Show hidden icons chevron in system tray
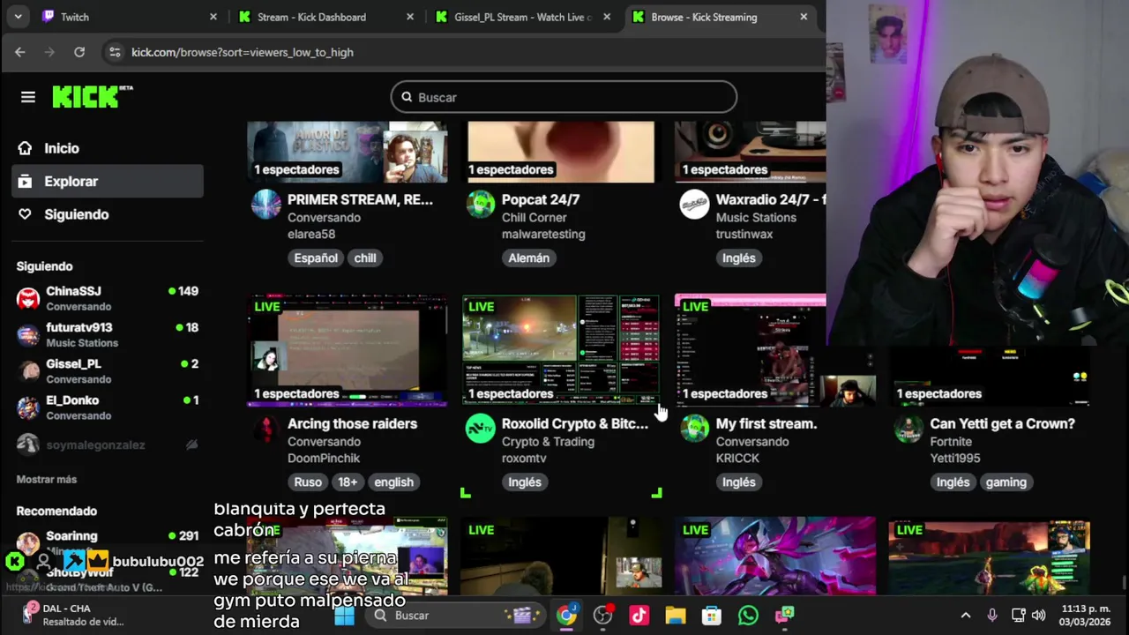Screen dimensions: 1129x635 965,616
